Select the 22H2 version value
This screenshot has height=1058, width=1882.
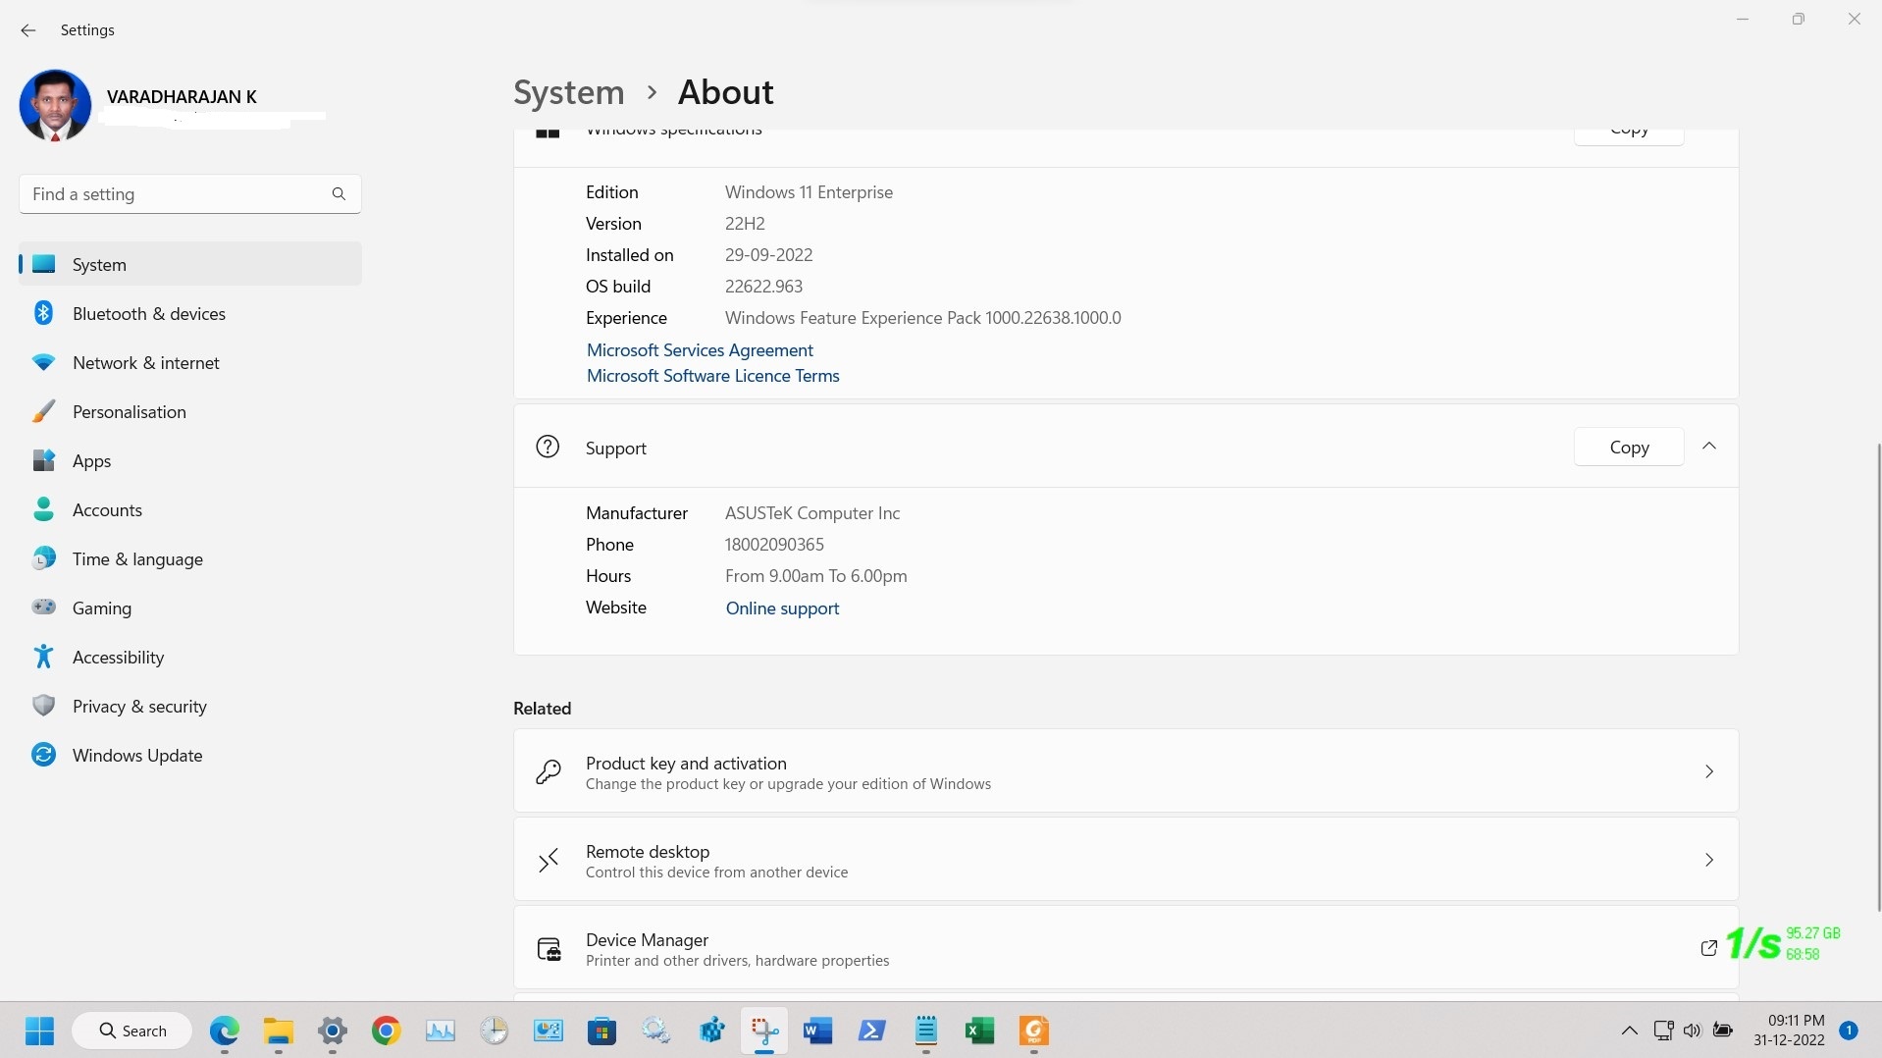[x=745, y=224]
